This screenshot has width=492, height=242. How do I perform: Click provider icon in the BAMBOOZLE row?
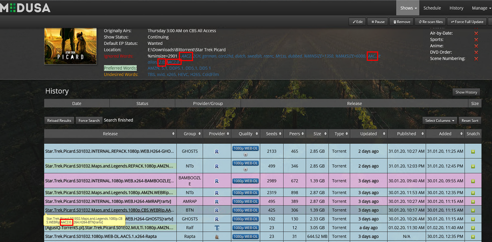tap(217, 181)
